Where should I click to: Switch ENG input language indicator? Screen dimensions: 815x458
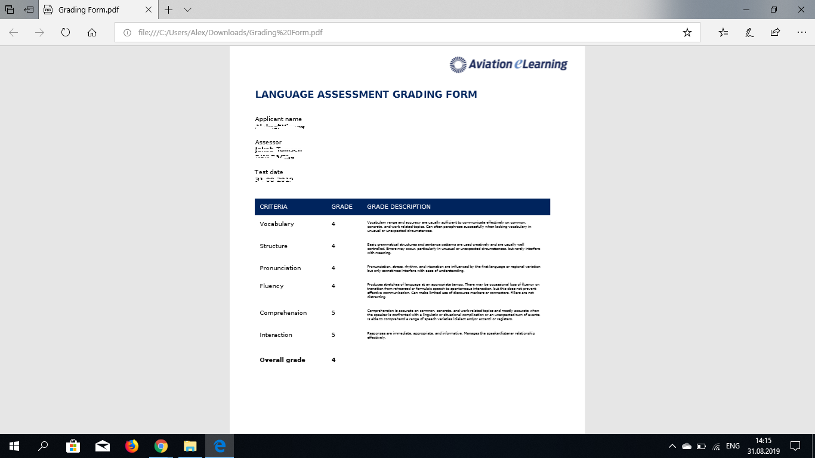[x=733, y=446]
